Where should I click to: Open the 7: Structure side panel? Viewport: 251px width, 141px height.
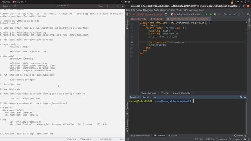(127, 125)
